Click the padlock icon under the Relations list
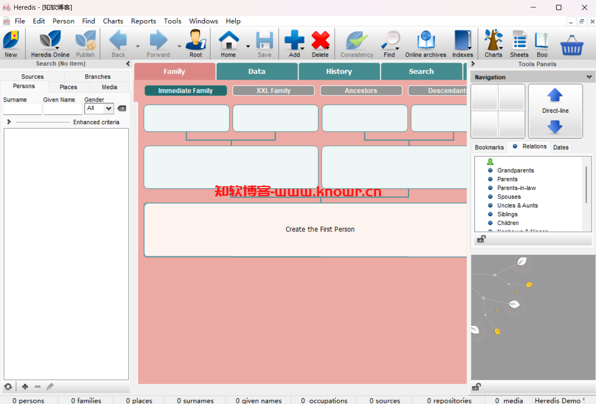The image size is (596, 404). [481, 239]
